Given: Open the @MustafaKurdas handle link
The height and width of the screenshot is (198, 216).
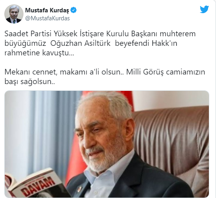Looking at the screenshot, I should tap(47, 18).
